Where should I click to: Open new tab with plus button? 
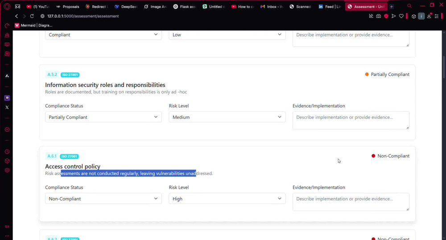[392, 7]
